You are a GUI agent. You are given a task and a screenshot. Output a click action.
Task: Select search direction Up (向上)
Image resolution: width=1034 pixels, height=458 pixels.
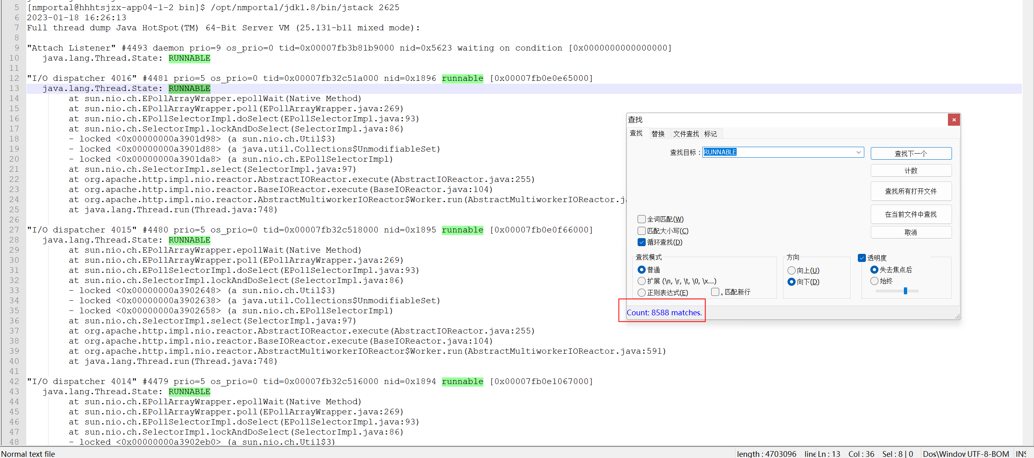click(791, 270)
